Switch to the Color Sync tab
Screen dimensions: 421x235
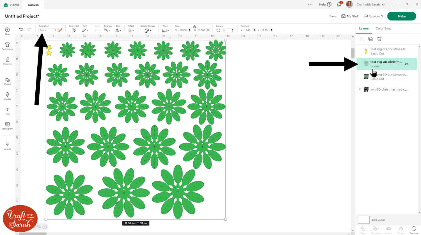pyautogui.click(x=383, y=28)
